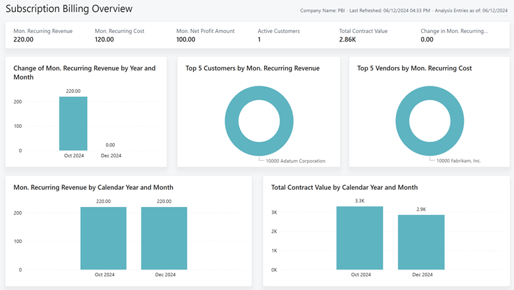Click the Dec 2024 label in Change of MRR chart

tap(111, 156)
